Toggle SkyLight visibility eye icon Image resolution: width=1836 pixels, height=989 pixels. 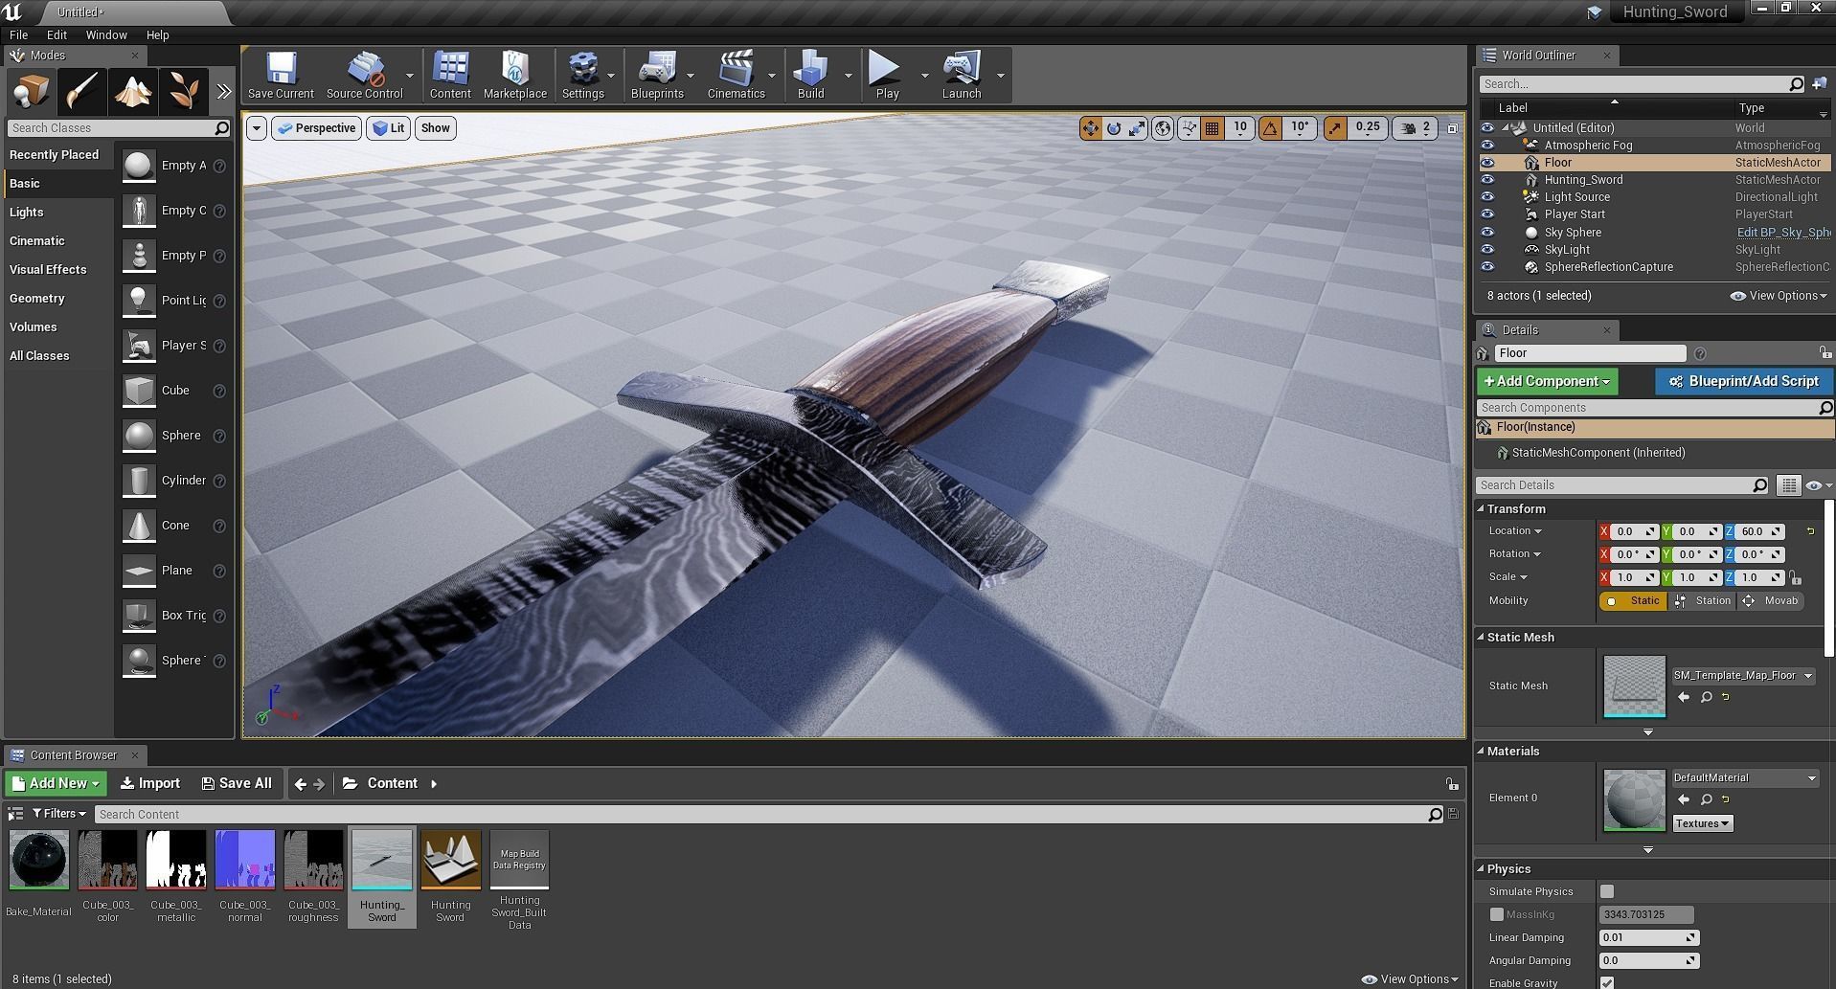point(1487,250)
